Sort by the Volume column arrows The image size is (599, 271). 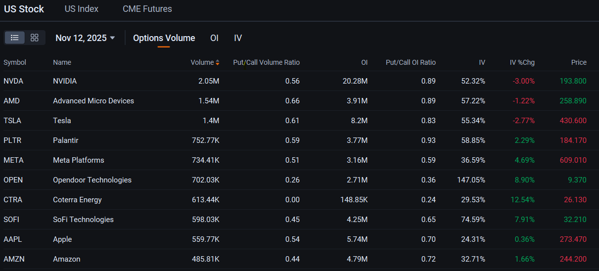pos(218,63)
